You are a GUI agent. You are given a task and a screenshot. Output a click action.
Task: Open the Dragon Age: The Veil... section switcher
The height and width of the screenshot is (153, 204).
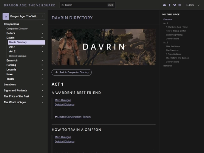(x=24, y=16)
